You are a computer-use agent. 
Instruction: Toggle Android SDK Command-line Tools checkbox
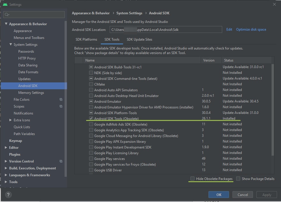point(91,78)
